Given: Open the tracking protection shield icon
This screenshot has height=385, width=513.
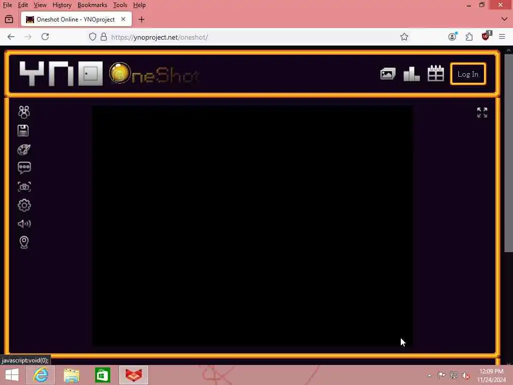Looking at the screenshot, I should [x=93, y=37].
